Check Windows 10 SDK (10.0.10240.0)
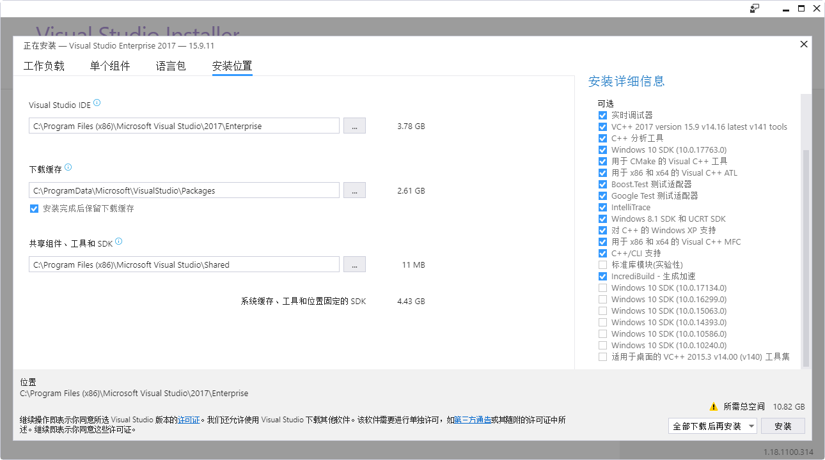Viewport: 825px width, 460px height. [x=602, y=345]
